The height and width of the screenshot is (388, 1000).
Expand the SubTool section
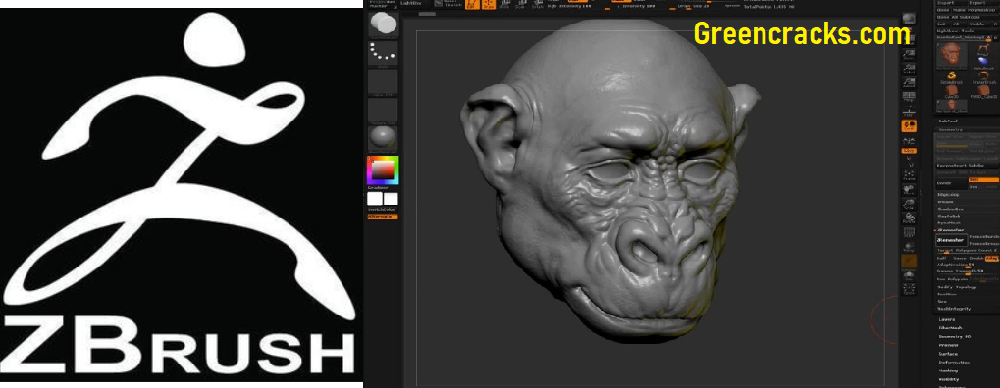(x=949, y=121)
